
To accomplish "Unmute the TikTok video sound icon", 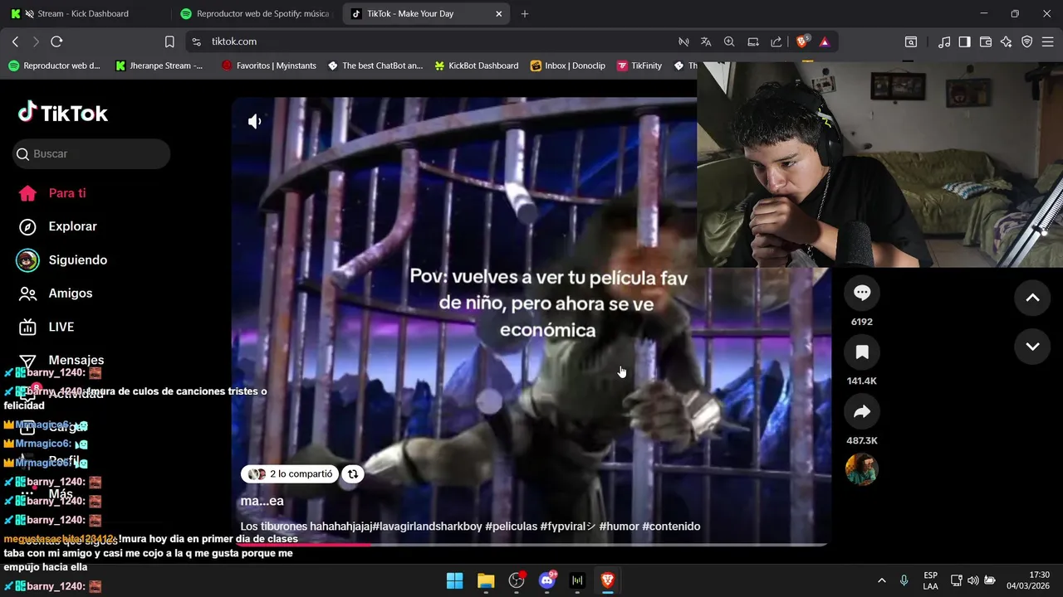I will pos(255,122).
